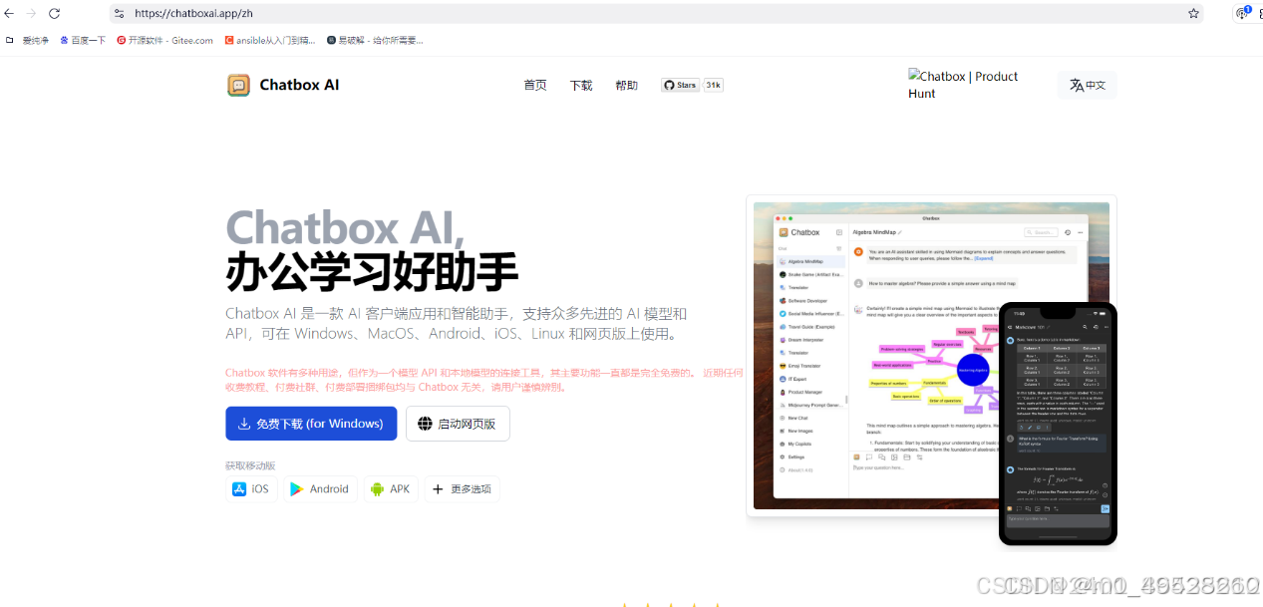
Task: Open the Chatbox desktop app preview image
Action: [931, 356]
